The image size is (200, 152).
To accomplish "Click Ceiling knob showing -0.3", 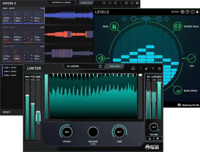I will point(154,127).
